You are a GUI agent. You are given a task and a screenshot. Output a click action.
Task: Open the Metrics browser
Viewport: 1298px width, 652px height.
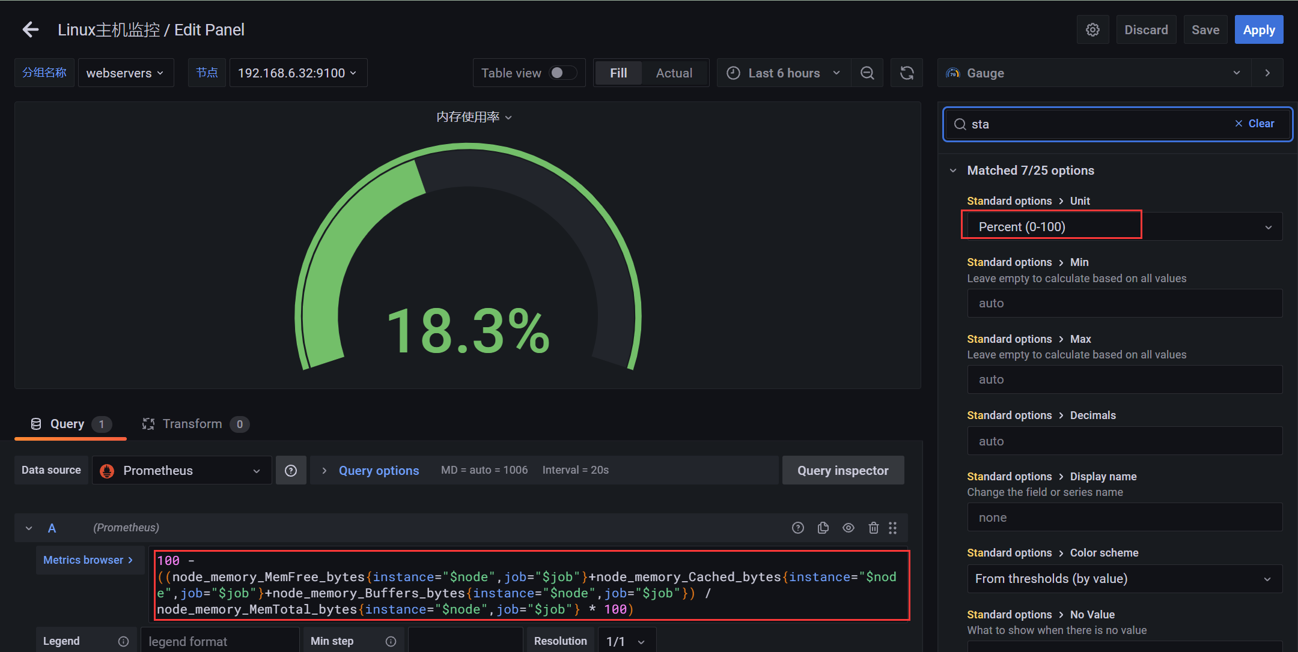point(89,560)
